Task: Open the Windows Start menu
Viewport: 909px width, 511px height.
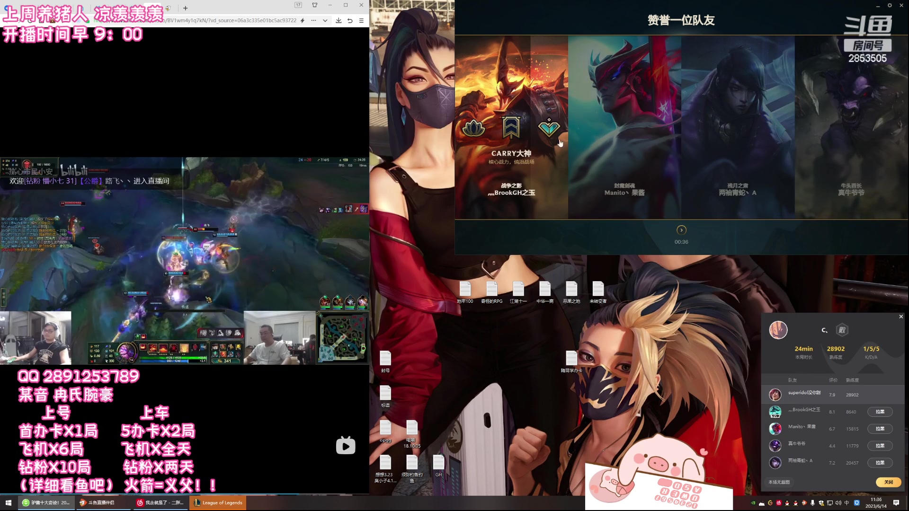Action: click(8, 502)
